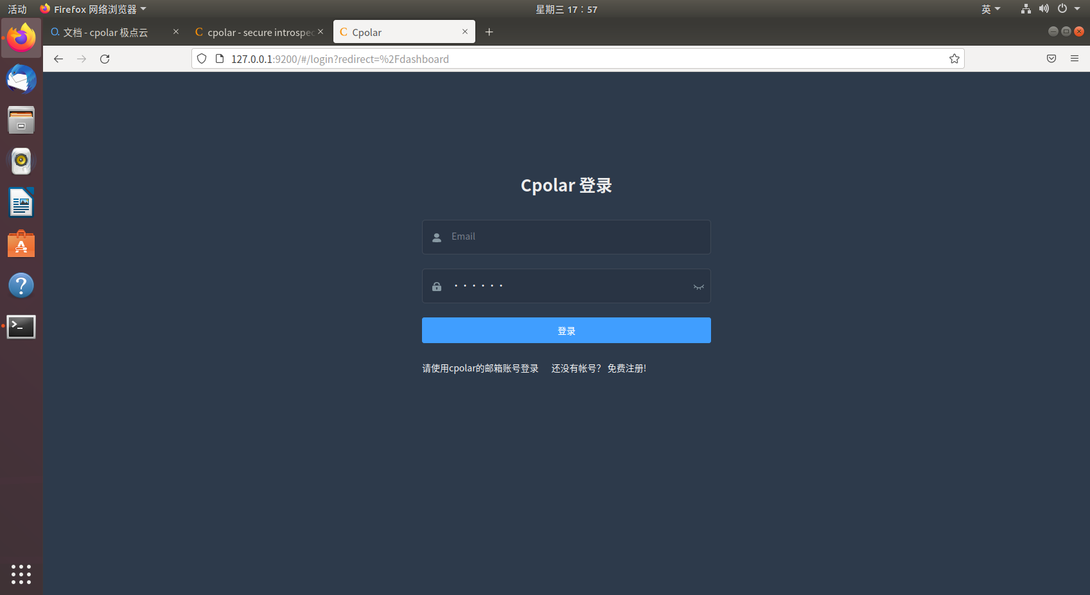Screen dimensions: 1090x595
Task: Launch LibreOffice Writer from the dock
Action: click(21, 203)
